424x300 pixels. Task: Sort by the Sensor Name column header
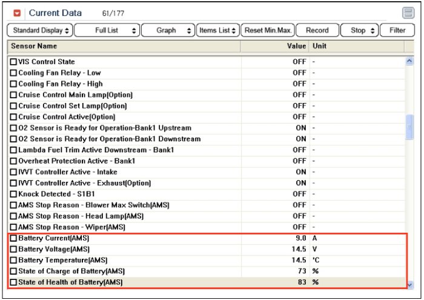point(121,46)
